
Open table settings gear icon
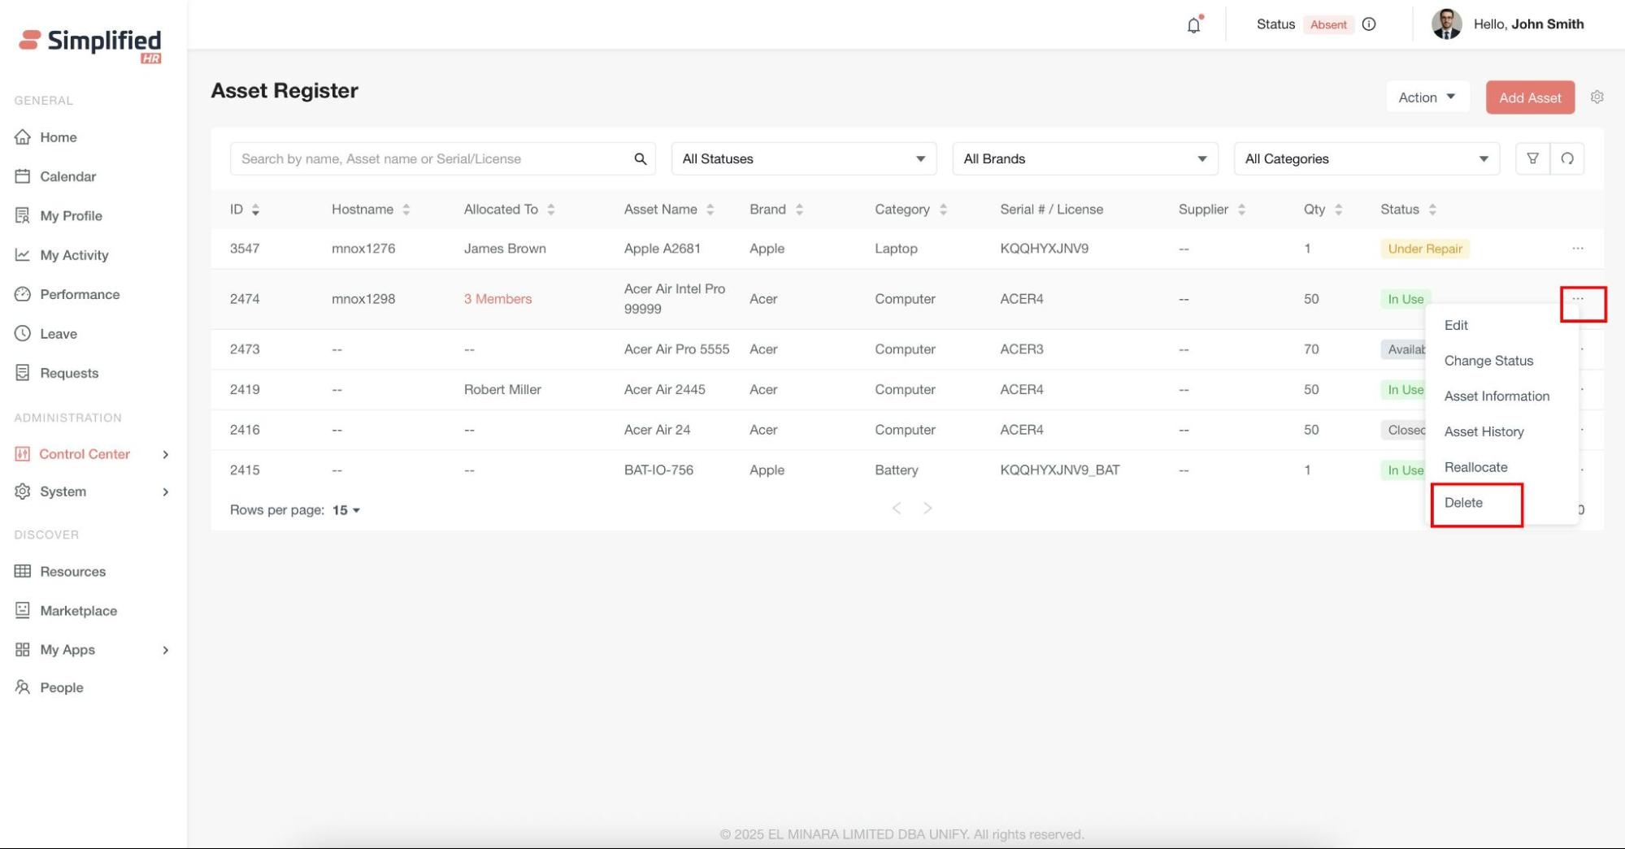[x=1597, y=97]
